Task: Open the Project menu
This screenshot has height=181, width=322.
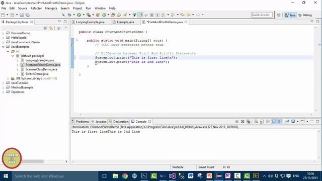Action: click(77, 8)
